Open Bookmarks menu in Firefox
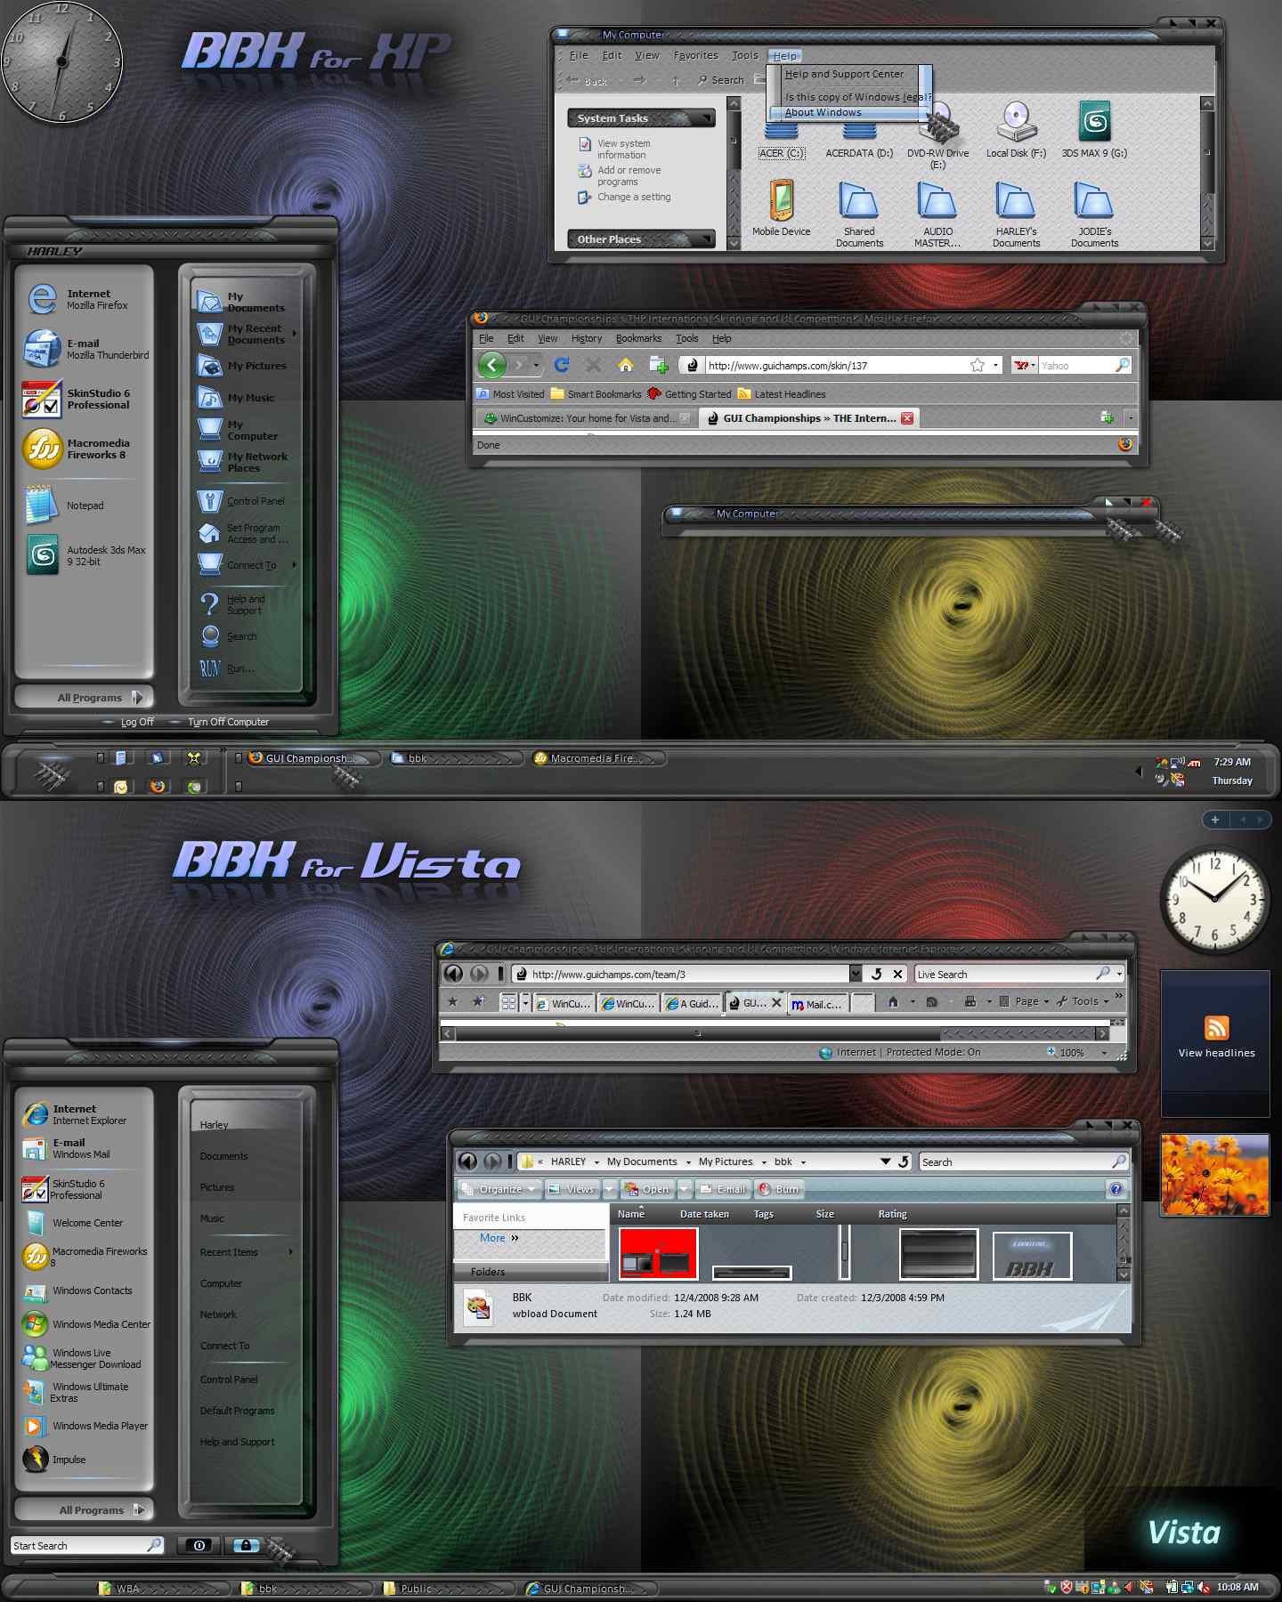 click(638, 338)
